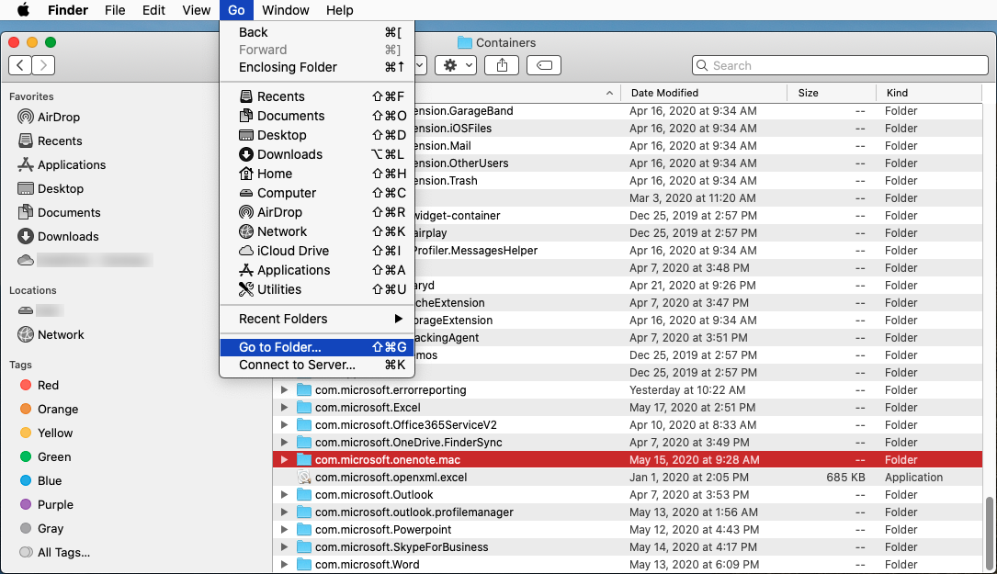The height and width of the screenshot is (574, 997).
Task: Open All Tags... in sidebar
Action: pos(55,552)
